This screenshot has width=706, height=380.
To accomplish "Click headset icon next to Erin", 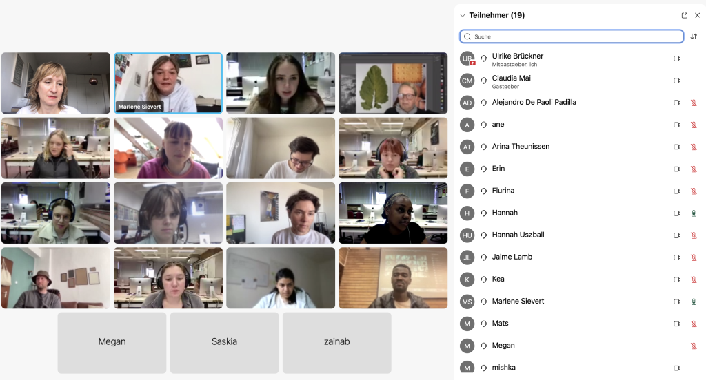I will pyautogui.click(x=483, y=169).
